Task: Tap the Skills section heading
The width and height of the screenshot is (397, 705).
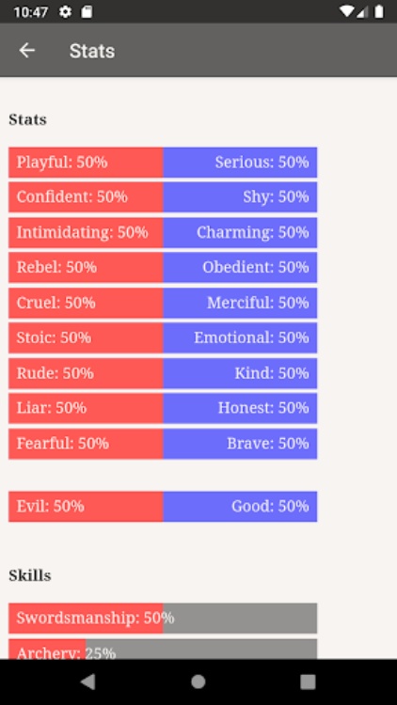Action: tap(30, 575)
